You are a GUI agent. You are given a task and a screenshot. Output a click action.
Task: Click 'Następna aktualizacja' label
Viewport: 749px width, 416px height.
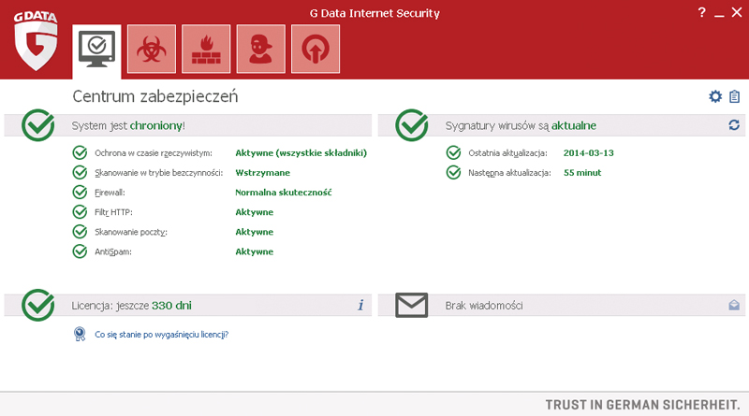509,173
